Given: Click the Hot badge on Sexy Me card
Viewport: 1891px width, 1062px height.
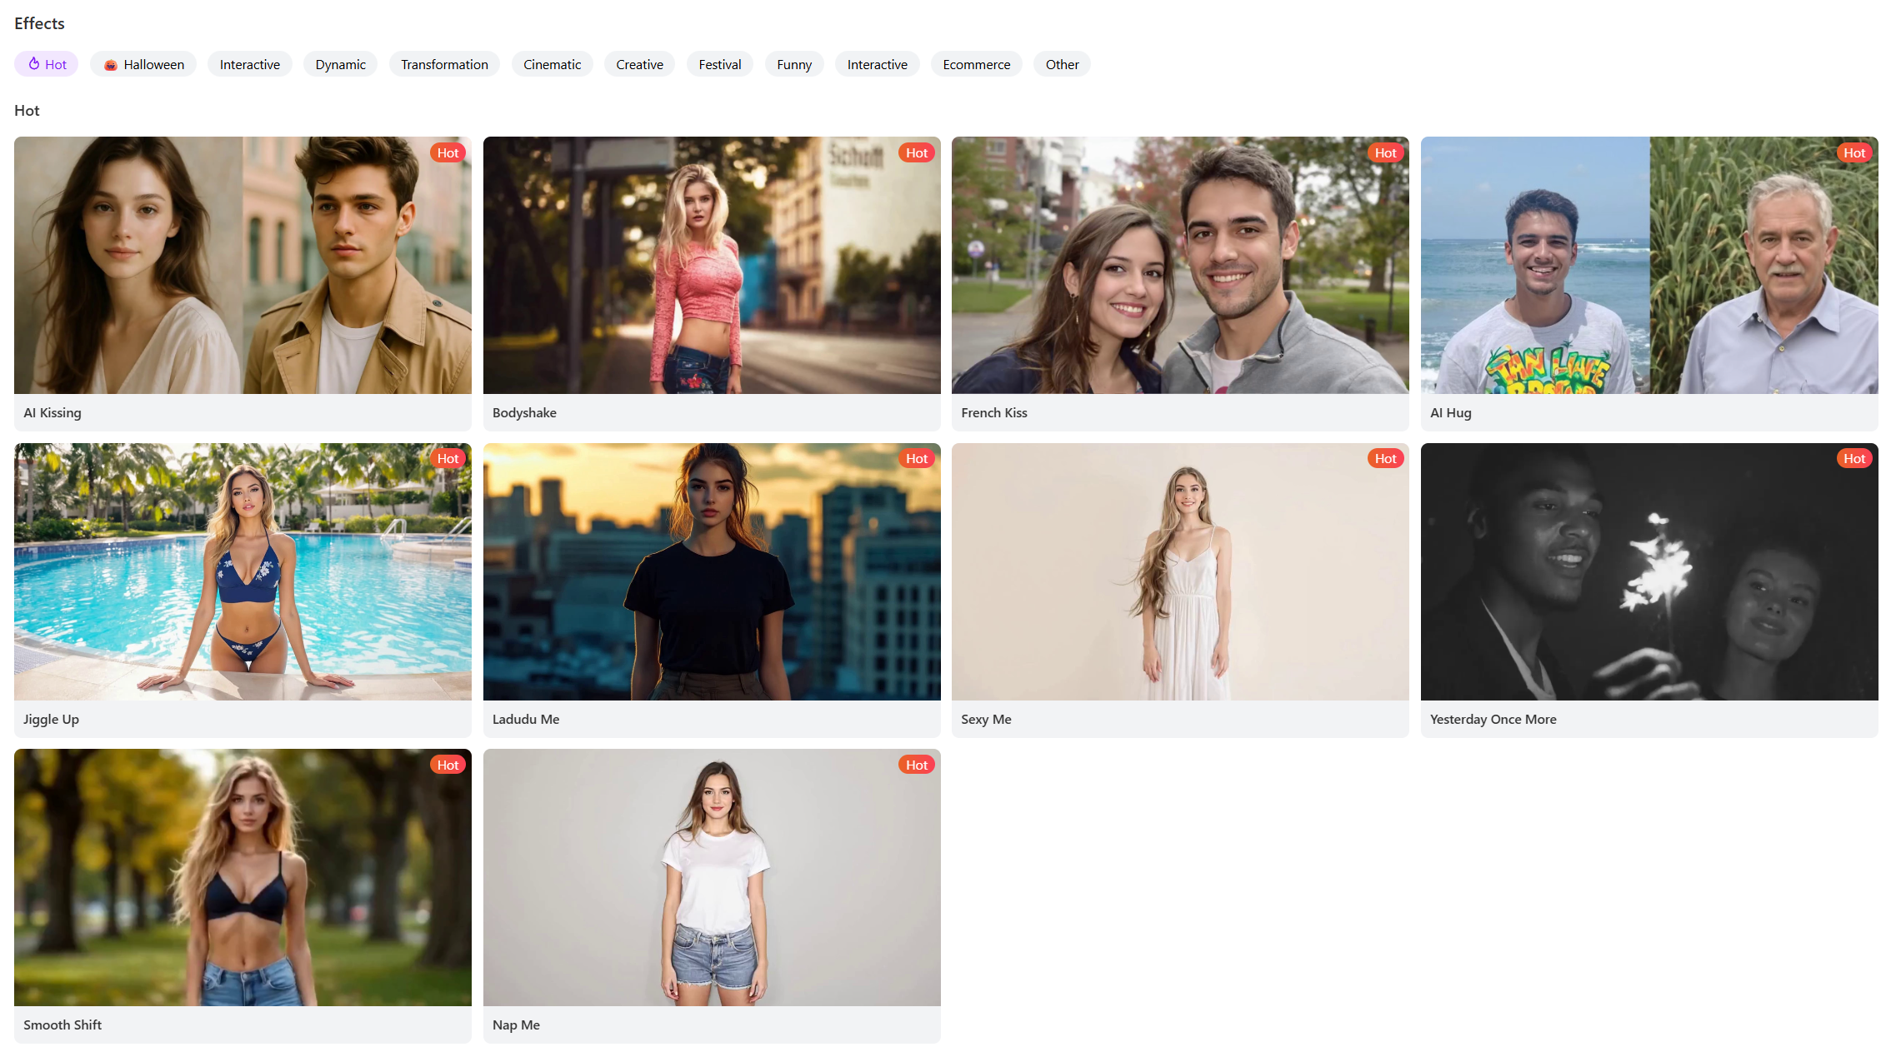Looking at the screenshot, I should coord(1385,458).
